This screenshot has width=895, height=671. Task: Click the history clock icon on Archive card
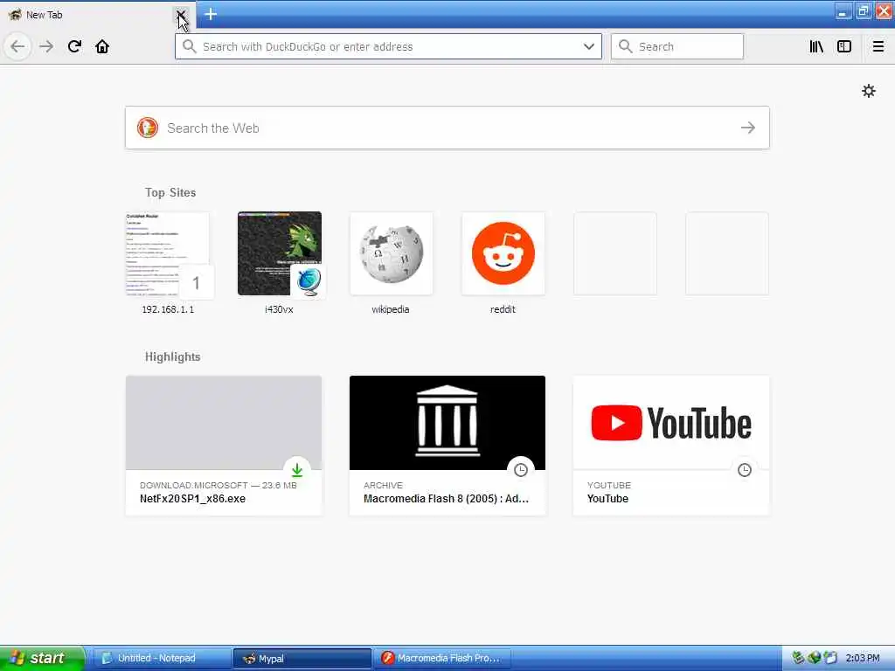[521, 470]
